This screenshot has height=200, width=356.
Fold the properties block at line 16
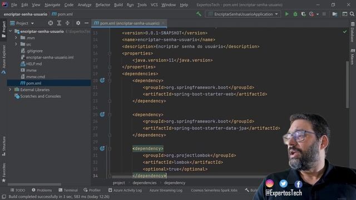point(110,53)
